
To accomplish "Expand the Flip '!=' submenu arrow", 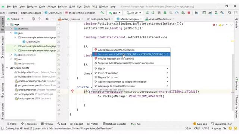I will pos(167,68).
